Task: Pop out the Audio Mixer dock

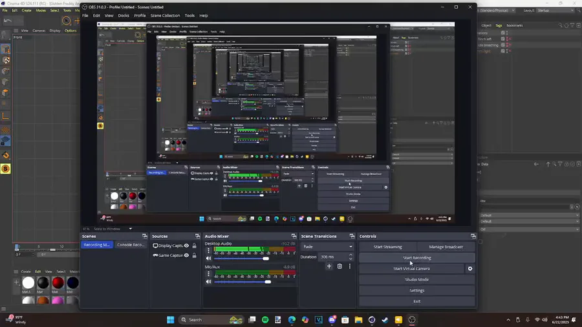Action: tap(294, 236)
